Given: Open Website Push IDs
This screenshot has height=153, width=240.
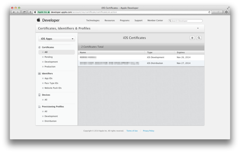Looking at the screenshot, I should coord(53,88).
